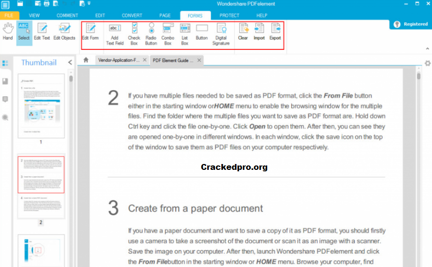The image size is (432, 267).
Task: Open the application menu icon
Action: tap(5, 4)
